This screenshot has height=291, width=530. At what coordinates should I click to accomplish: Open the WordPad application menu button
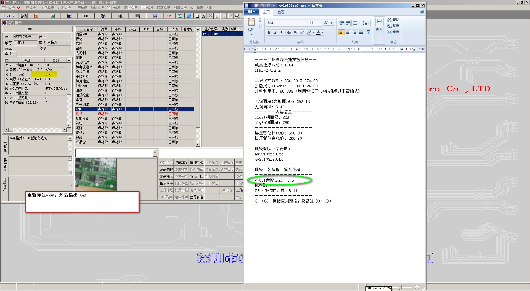click(251, 12)
